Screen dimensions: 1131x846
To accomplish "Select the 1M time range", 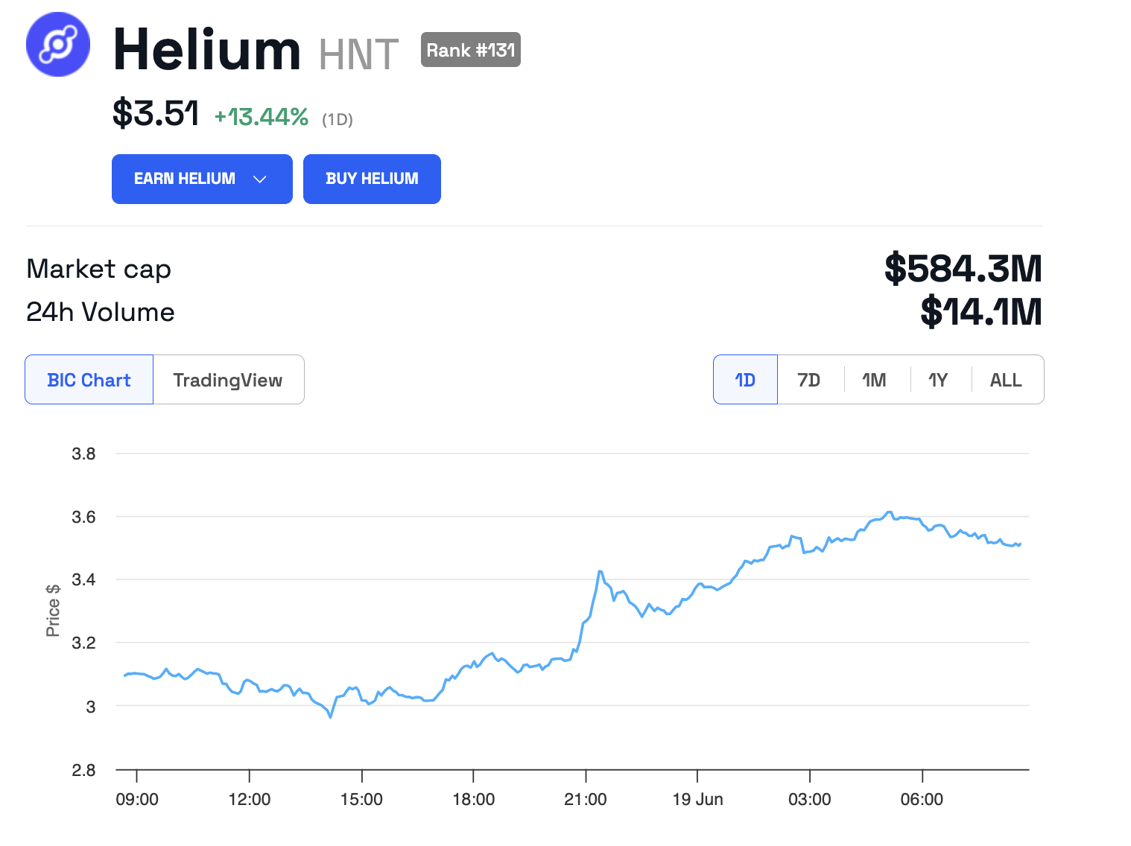I will click(x=874, y=380).
